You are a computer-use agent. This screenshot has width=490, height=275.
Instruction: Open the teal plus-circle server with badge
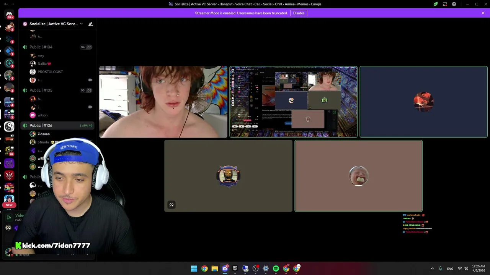[x=9, y=63]
